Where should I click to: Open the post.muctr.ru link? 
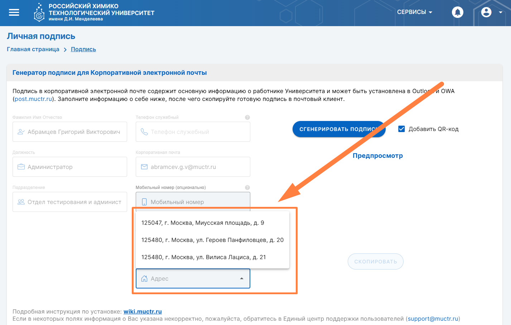[x=33, y=99]
